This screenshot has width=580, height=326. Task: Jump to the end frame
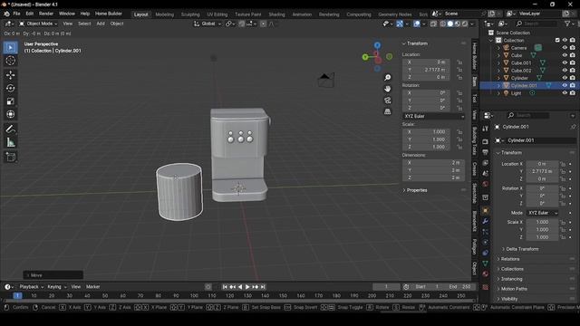[263, 287]
